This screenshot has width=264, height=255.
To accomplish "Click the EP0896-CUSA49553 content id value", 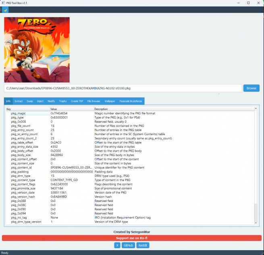I will click(72, 167).
